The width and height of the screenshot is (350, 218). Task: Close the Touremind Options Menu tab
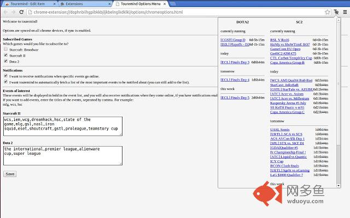165,4
